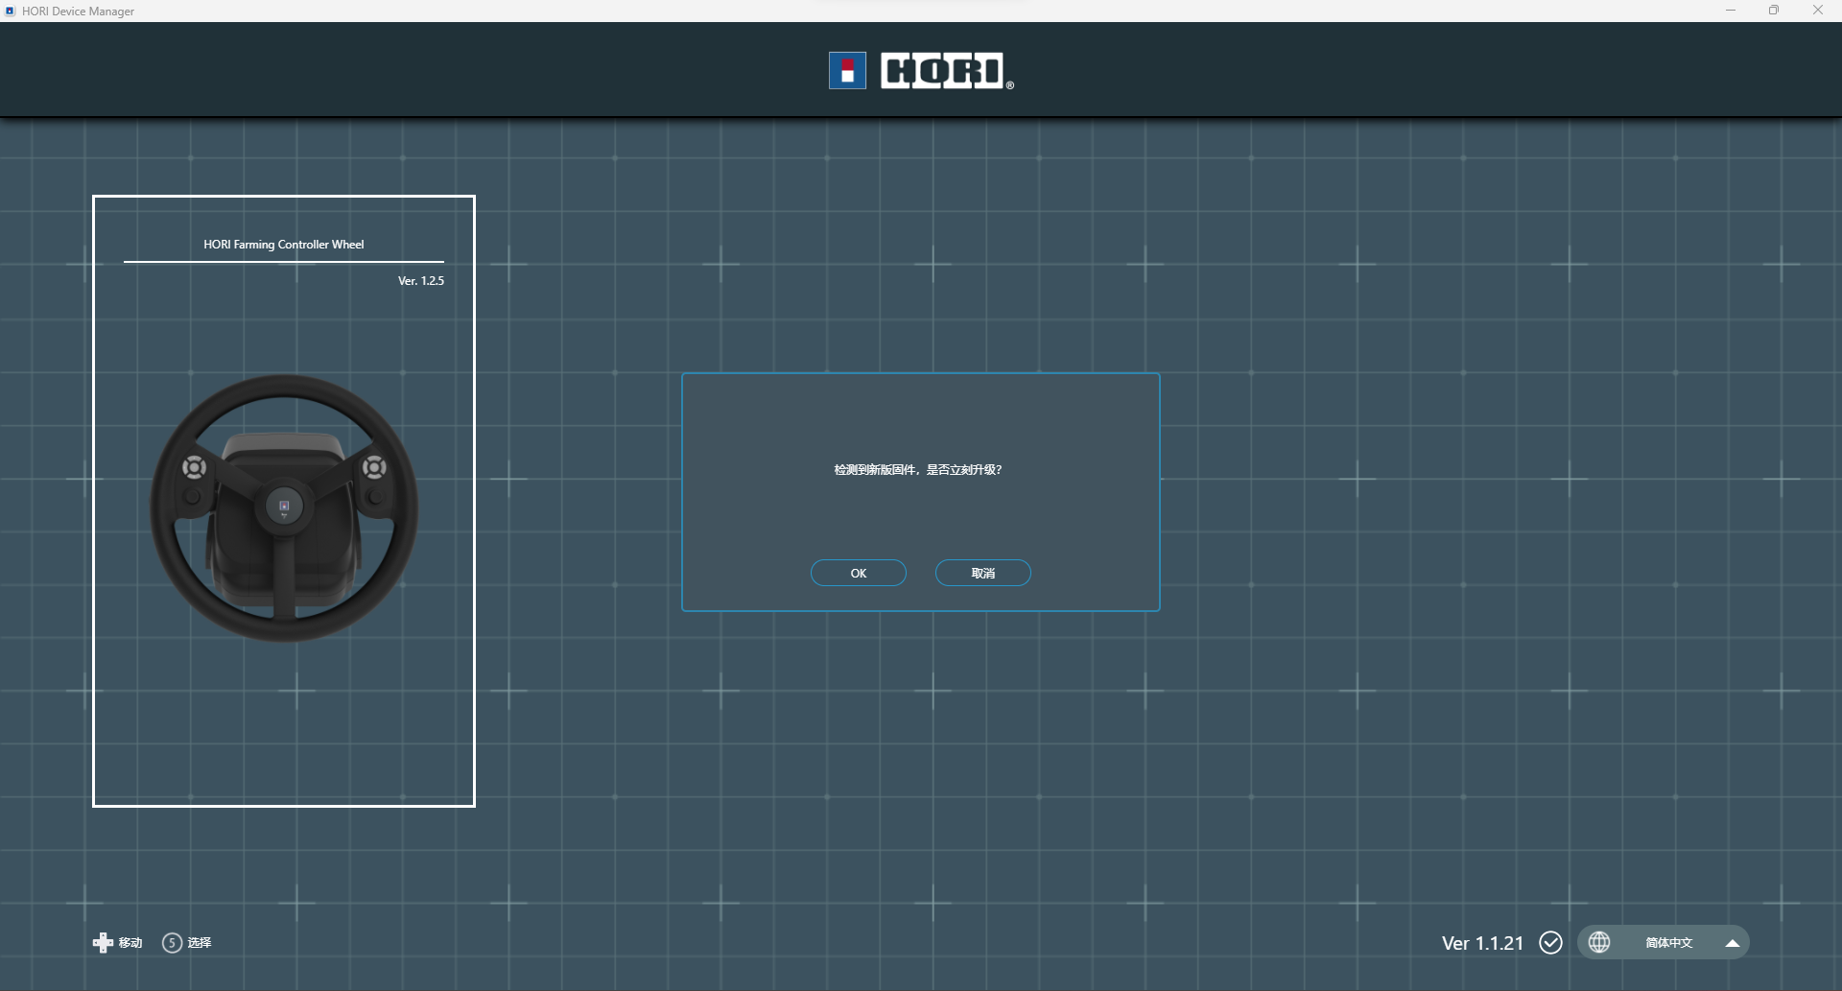
Task: Click the HORI wordmark in header
Action: coord(942,71)
